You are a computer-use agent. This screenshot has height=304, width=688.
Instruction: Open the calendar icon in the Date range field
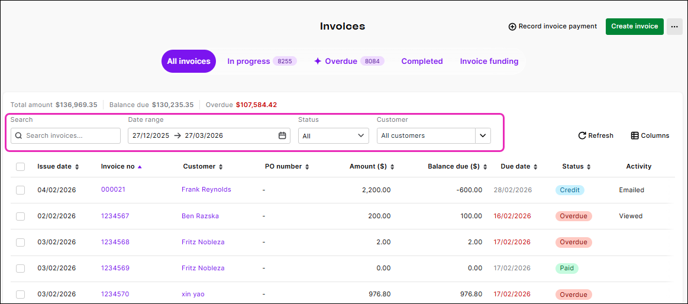(283, 135)
